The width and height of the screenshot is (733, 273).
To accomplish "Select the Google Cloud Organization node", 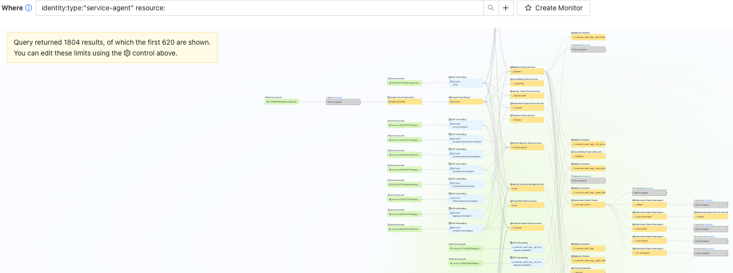I will coord(404,102).
